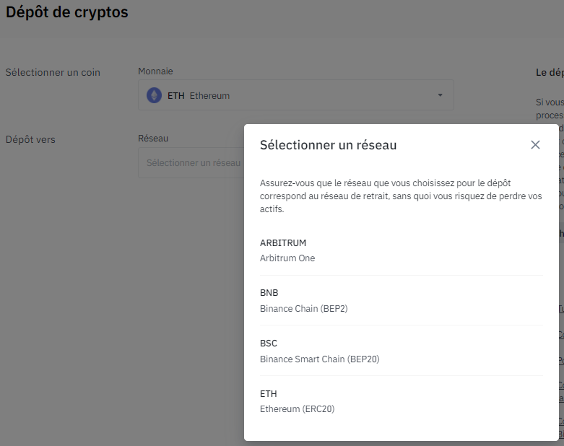Click the 'Dépôt vers' step label
The width and height of the screenshot is (564, 446).
click(x=30, y=139)
